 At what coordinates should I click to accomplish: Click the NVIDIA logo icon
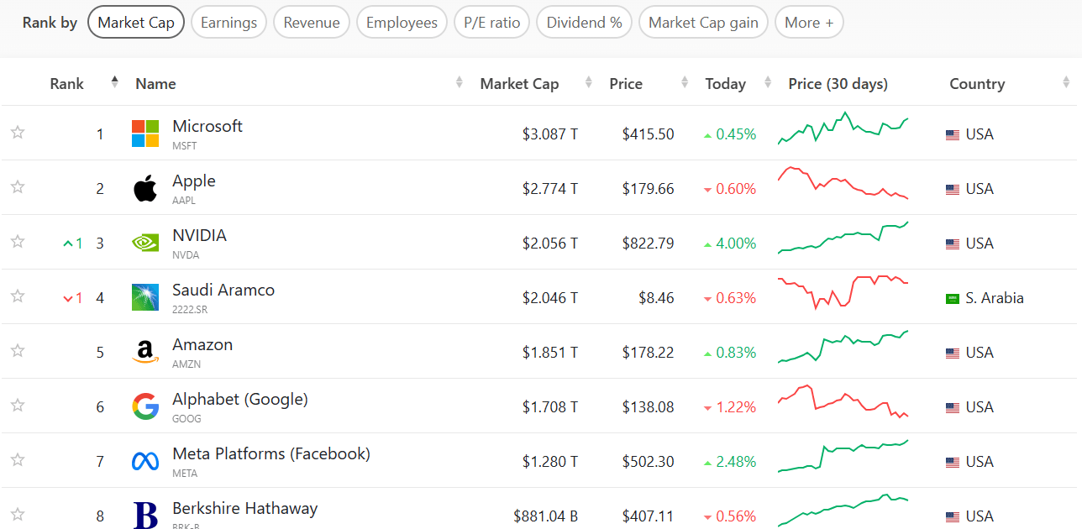[145, 243]
